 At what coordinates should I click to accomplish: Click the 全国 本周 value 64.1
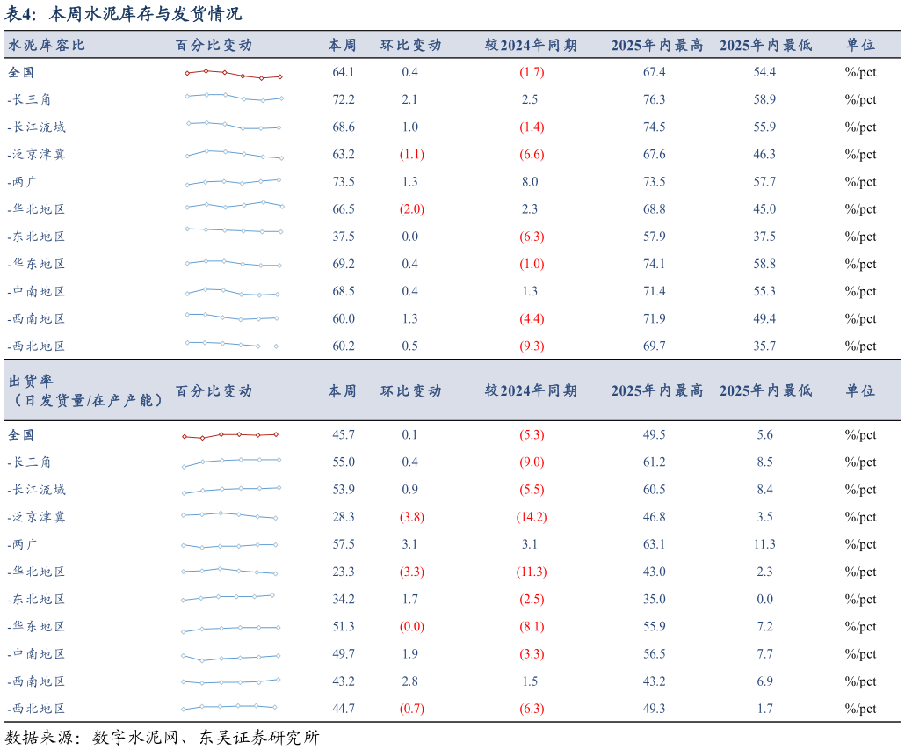pos(343,72)
